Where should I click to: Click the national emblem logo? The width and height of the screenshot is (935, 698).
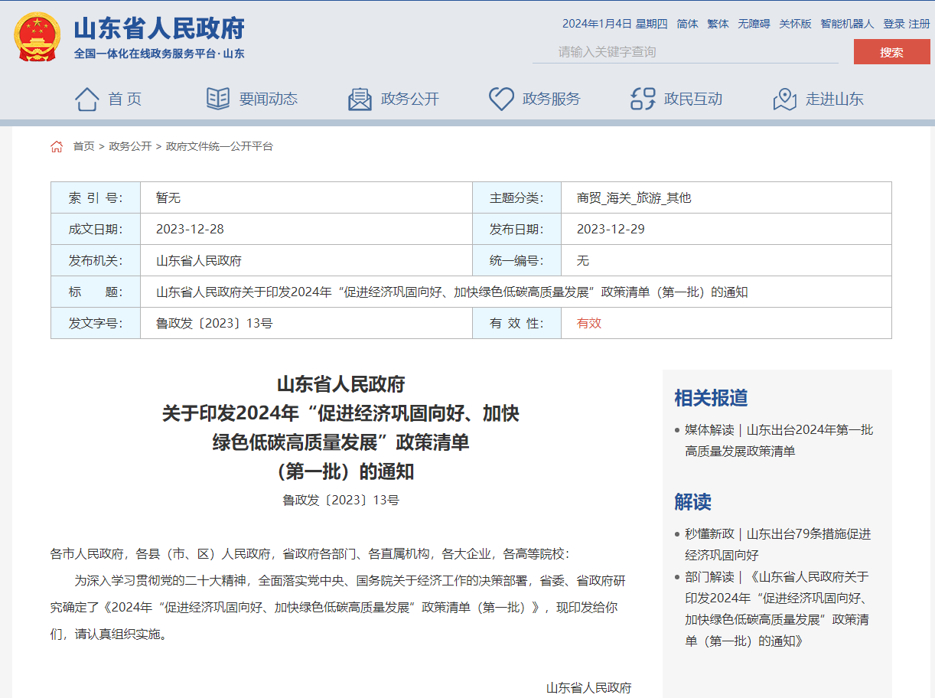(37, 38)
